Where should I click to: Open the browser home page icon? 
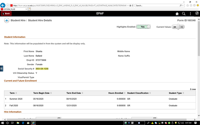tap(187, 5)
